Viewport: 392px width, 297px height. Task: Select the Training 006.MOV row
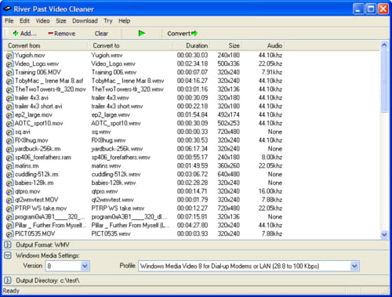pos(143,72)
